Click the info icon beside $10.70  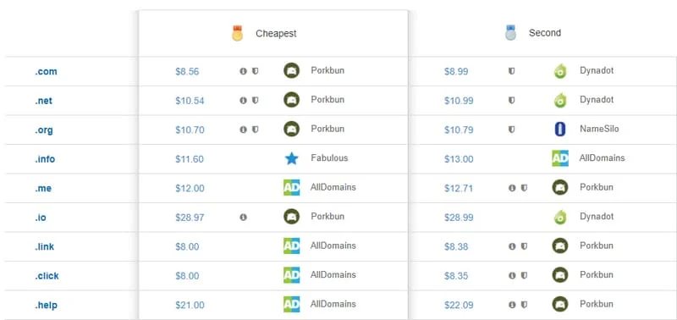(x=243, y=130)
